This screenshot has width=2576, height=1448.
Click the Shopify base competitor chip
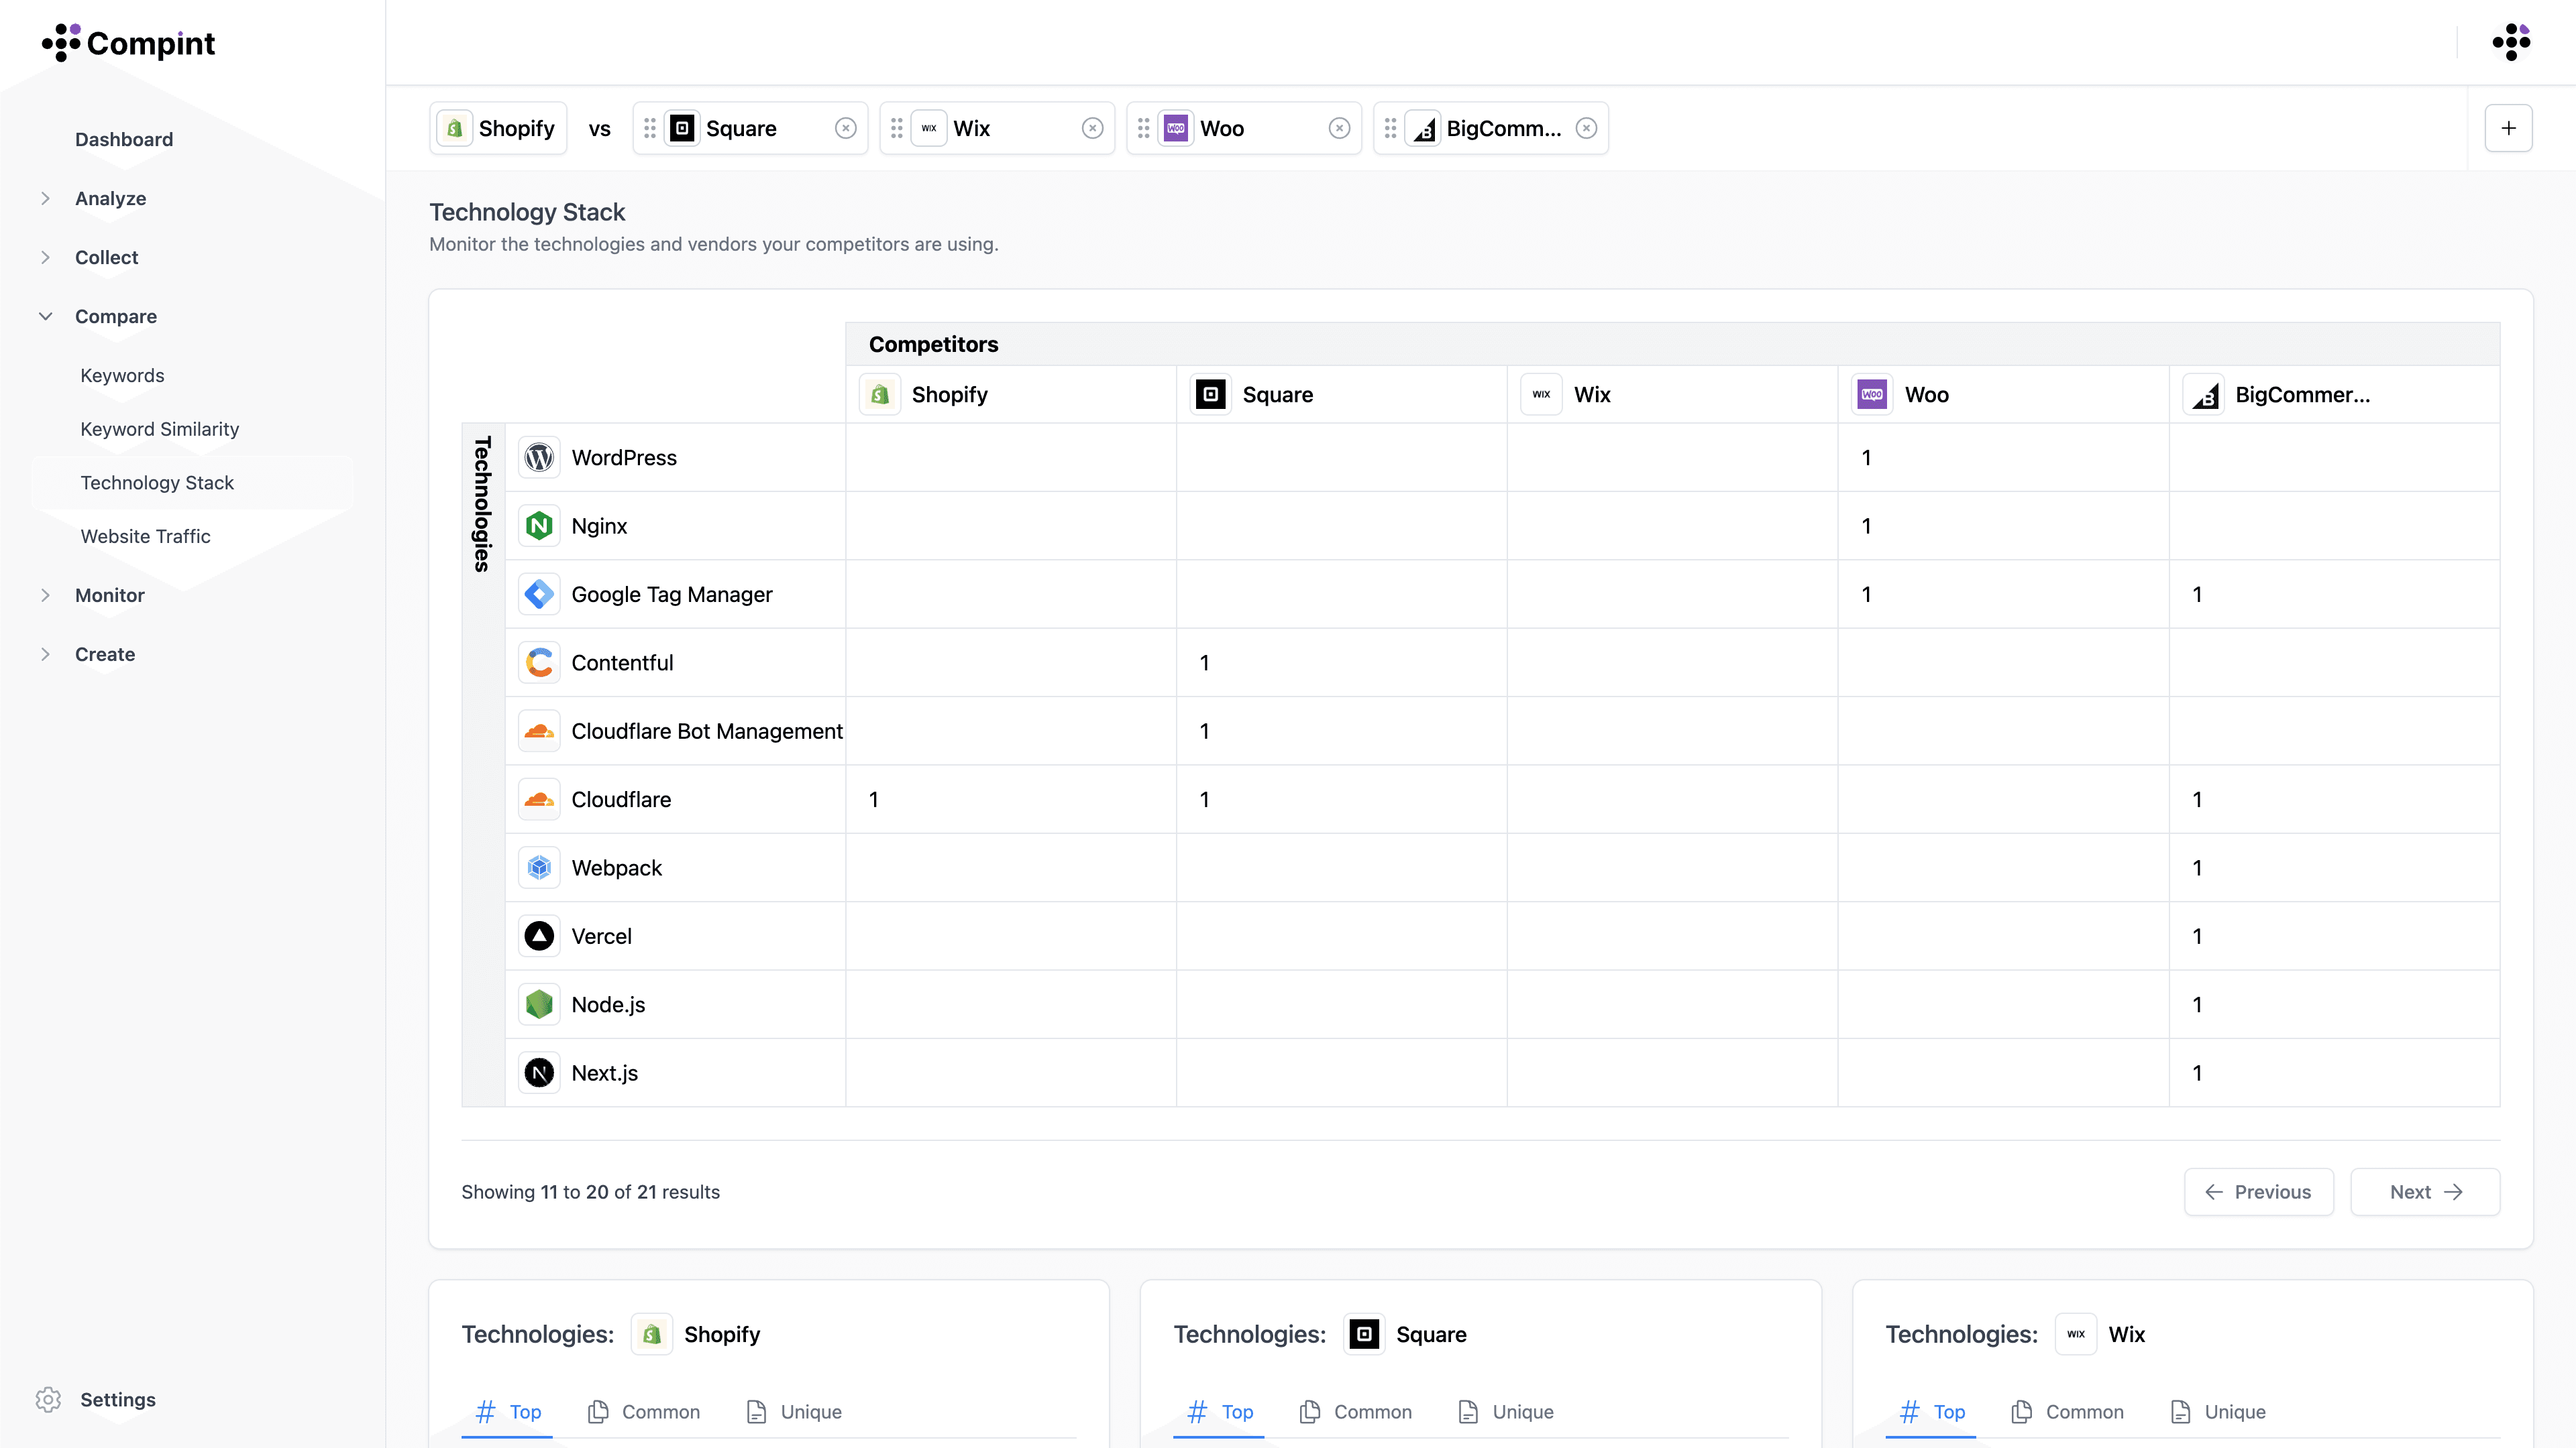click(498, 128)
